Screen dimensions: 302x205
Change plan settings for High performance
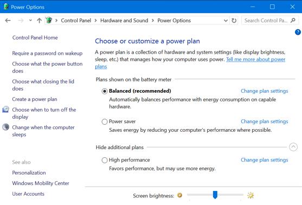[x=265, y=160]
